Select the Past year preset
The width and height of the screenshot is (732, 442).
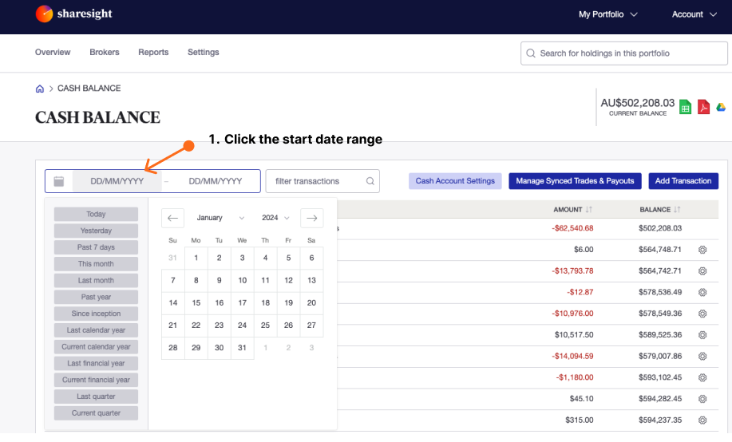(x=96, y=298)
